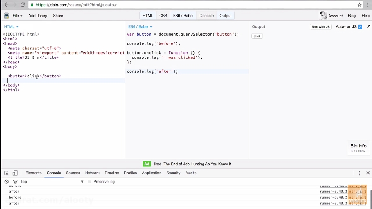Toggle the DevTools device toolbar icon
Image resolution: width=372 pixels, height=209 pixels.
(15, 173)
